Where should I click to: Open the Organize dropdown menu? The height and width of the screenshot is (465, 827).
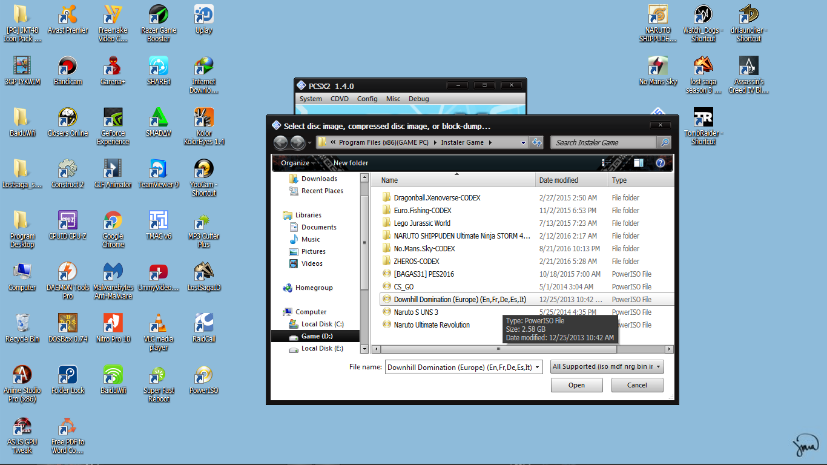(x=298, y=163)
